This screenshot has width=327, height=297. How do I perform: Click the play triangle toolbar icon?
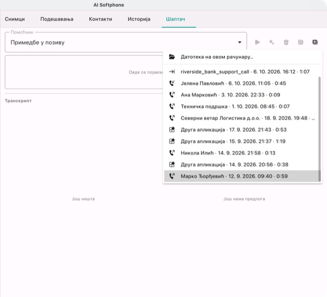point(258,42)
